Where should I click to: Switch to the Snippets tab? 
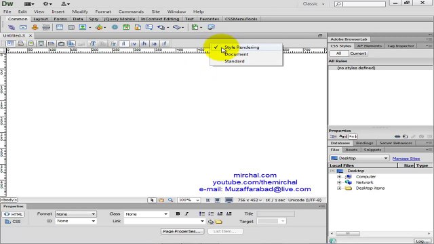click(x=372, y=150)
